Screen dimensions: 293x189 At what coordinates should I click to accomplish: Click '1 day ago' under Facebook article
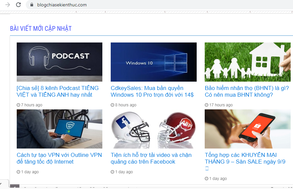pos(124,172)
